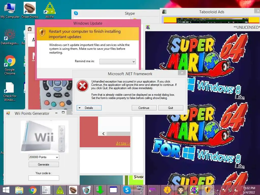This screenshot has height=195, width=260.
Task: Click Continue in .NET Framework dialog
Action: [144, 108]
